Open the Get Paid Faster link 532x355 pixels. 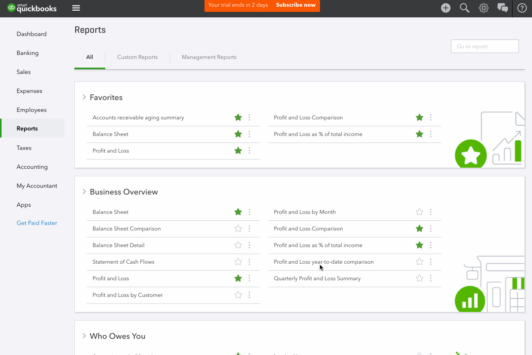pos(37,223)
